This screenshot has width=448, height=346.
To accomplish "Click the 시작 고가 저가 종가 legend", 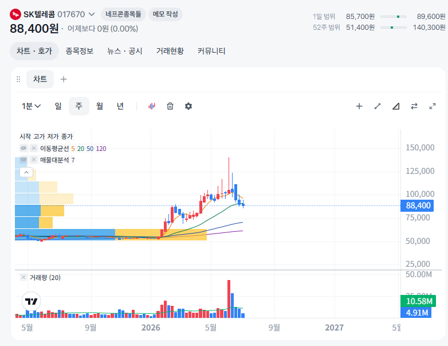I will coord(46,137).
